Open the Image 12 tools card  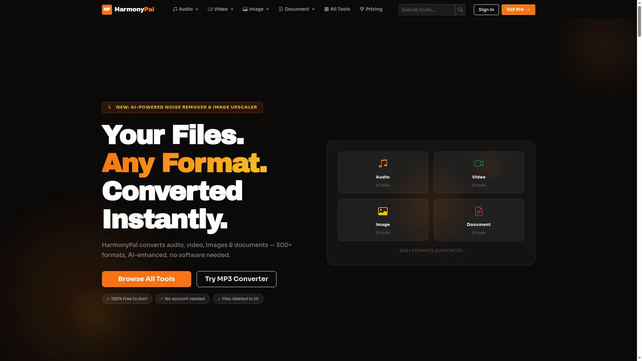point(383,220)
